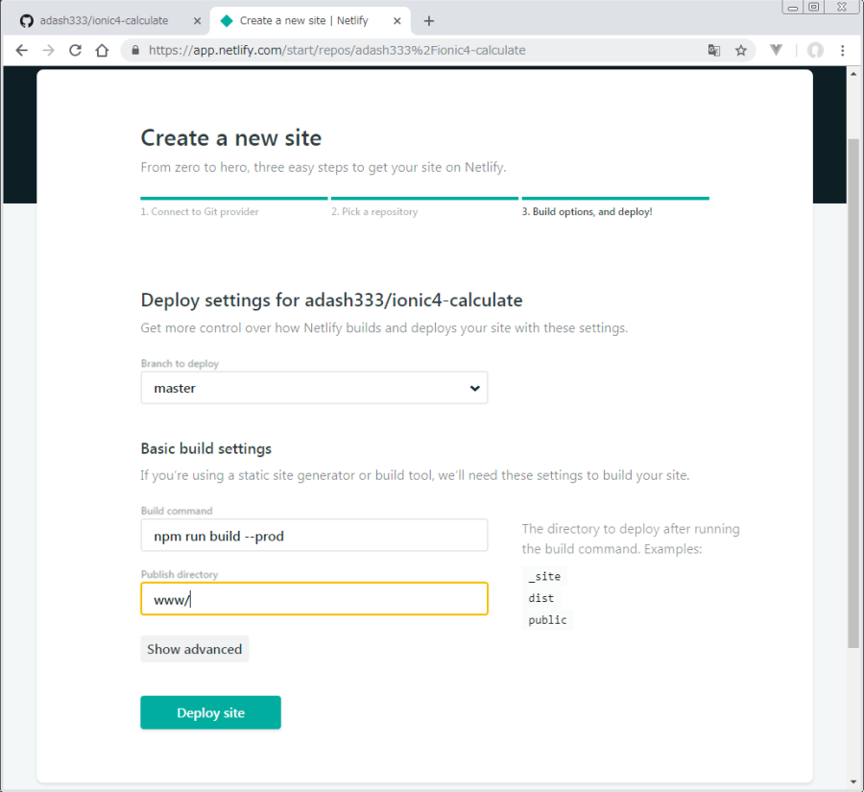Close the adash333/ionic4-calculate tab
The height and width of the screenshot is (792, 864).
[x=198, y=21]
